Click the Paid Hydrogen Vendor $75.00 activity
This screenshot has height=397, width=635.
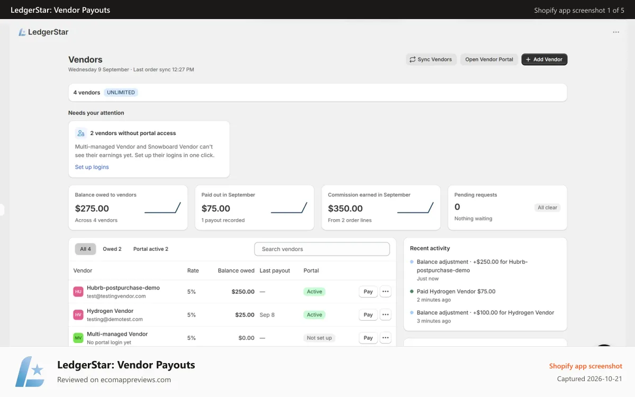coord(456,292)
